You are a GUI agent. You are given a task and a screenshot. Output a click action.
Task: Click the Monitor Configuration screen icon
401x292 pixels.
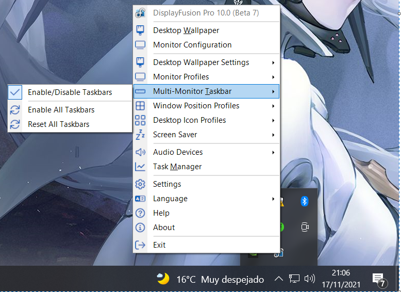click(140, 45)
